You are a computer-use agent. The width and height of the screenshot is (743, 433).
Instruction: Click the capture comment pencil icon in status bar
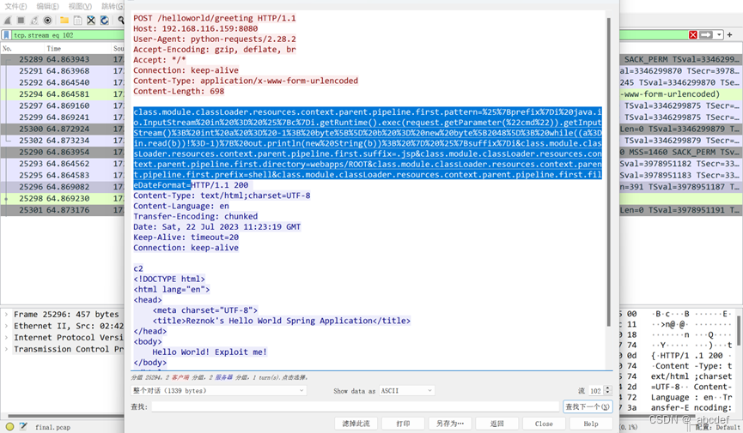tap(22, 426)
